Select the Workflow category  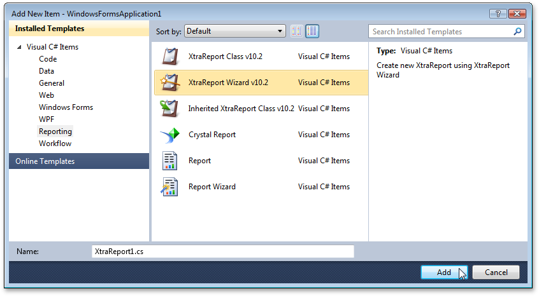click(x=55, y=144)
